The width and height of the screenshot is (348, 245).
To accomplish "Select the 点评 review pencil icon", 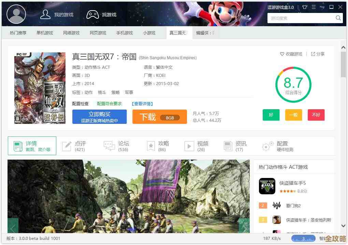I will [67, 146].
